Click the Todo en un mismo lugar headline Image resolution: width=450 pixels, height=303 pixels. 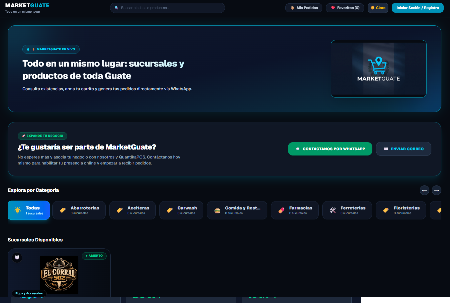tap(103, 70)
